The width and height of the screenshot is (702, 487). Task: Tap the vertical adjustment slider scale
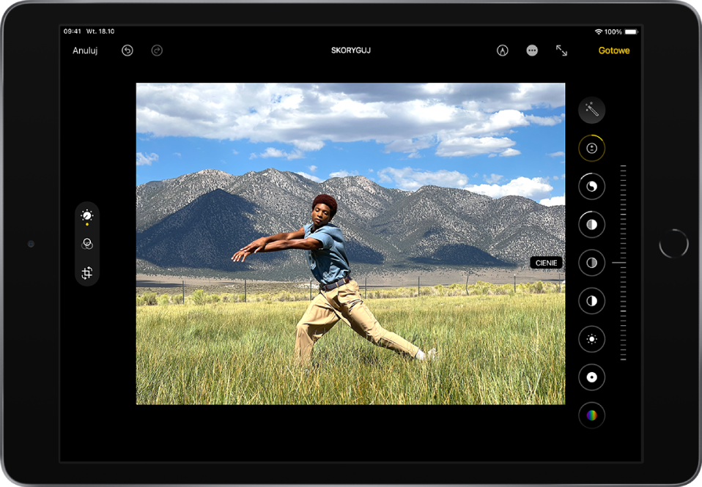coord(624,262)
